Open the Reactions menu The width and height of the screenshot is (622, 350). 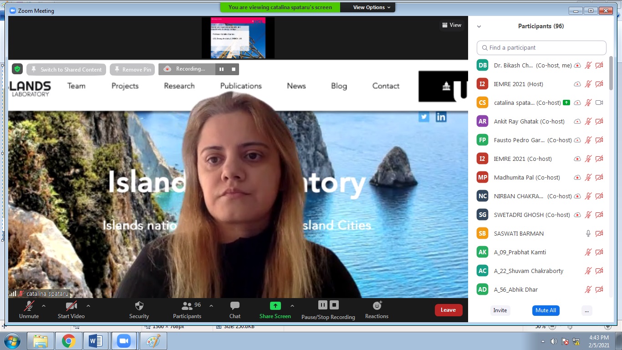tap(377, 310)
